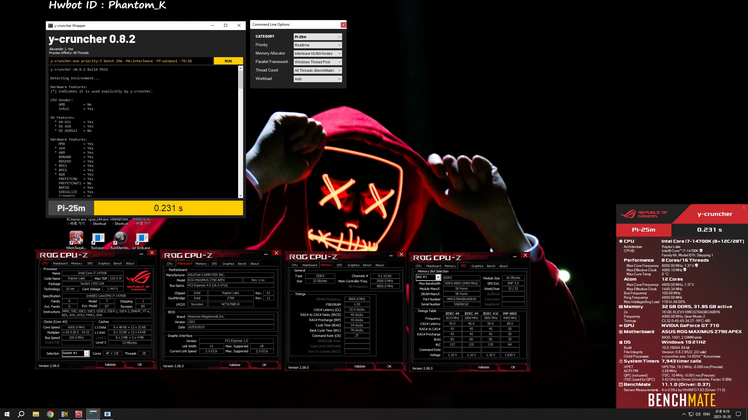
Task: Switch to y-cruncher Wrapper on the taskbar
Action: pyautogui.click(x=93, y=414)
